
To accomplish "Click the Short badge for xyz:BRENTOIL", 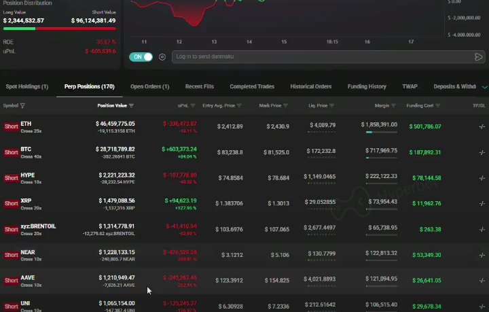I will click(x=12, y=229).
